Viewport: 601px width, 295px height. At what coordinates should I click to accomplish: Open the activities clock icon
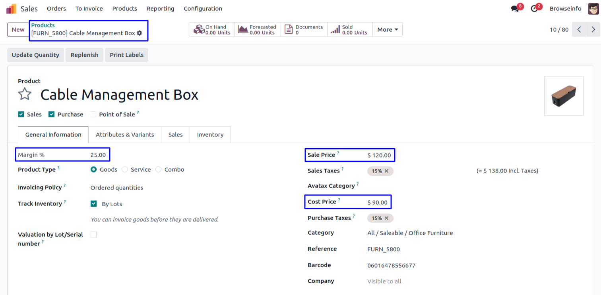[x=535, y=9]
